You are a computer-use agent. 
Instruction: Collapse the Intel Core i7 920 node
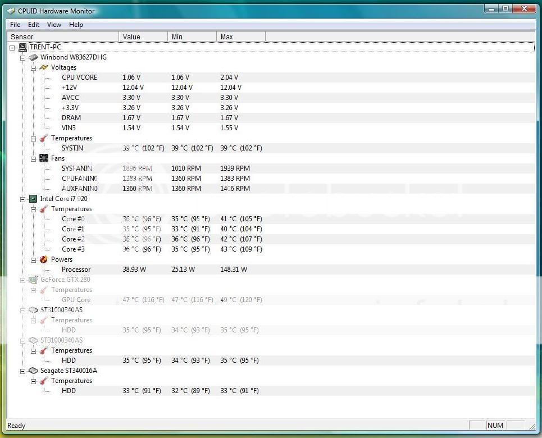point(23,199)
